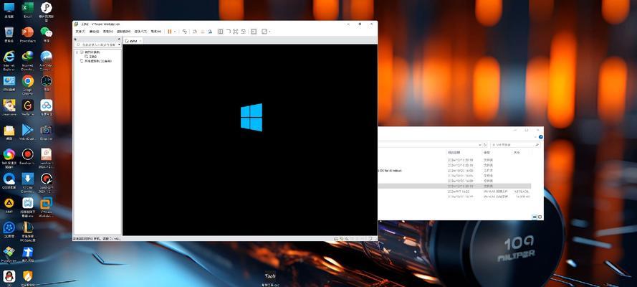Close the VMware library panel
Image resolution: width=637 pixels, height=287 pixels.
coord(119,39)
